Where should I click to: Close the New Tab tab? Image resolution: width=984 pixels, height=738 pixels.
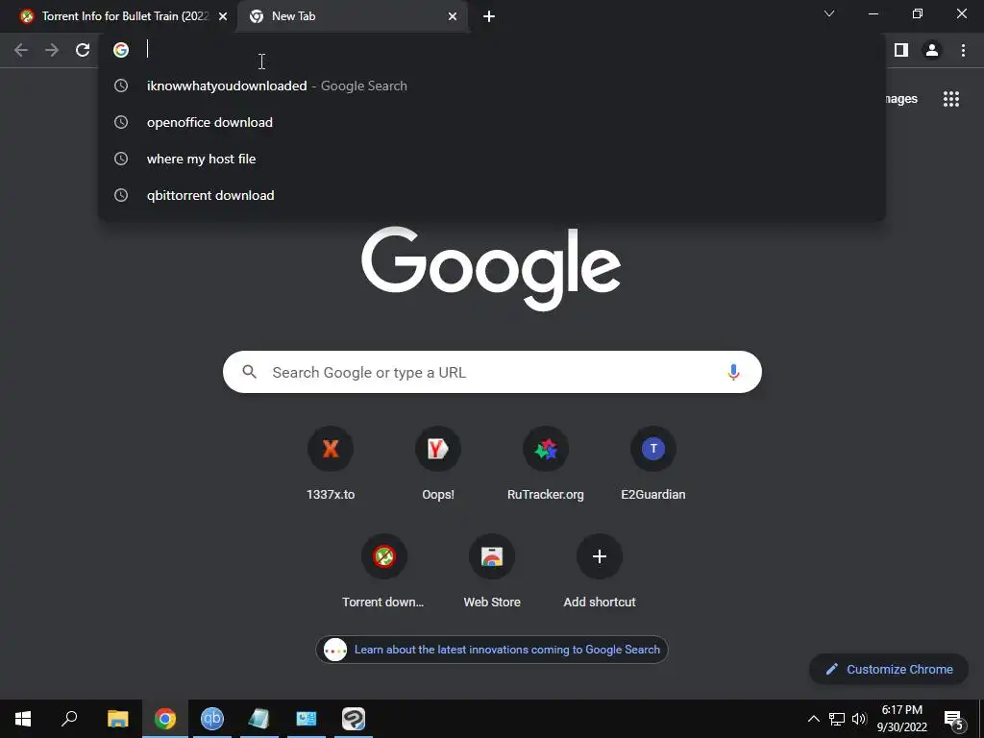[x=453, y=17]
